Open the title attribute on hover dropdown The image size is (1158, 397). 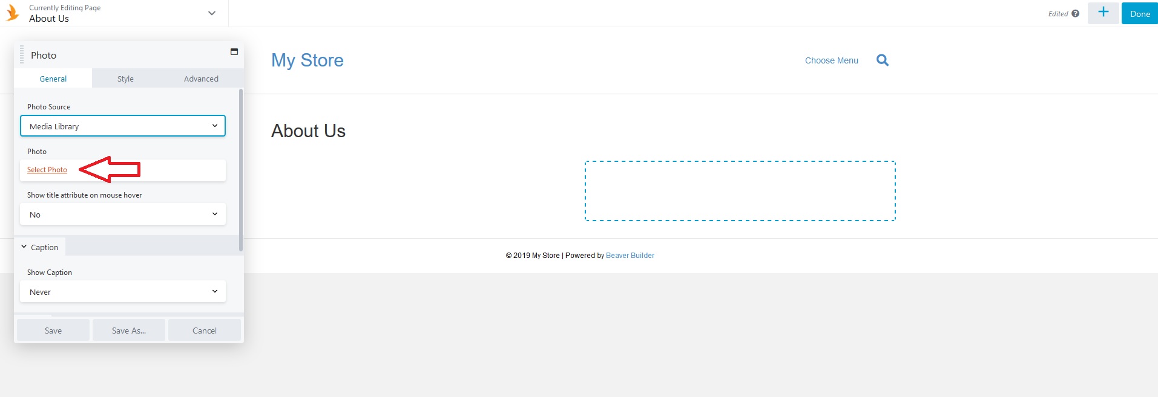point(123,214)
